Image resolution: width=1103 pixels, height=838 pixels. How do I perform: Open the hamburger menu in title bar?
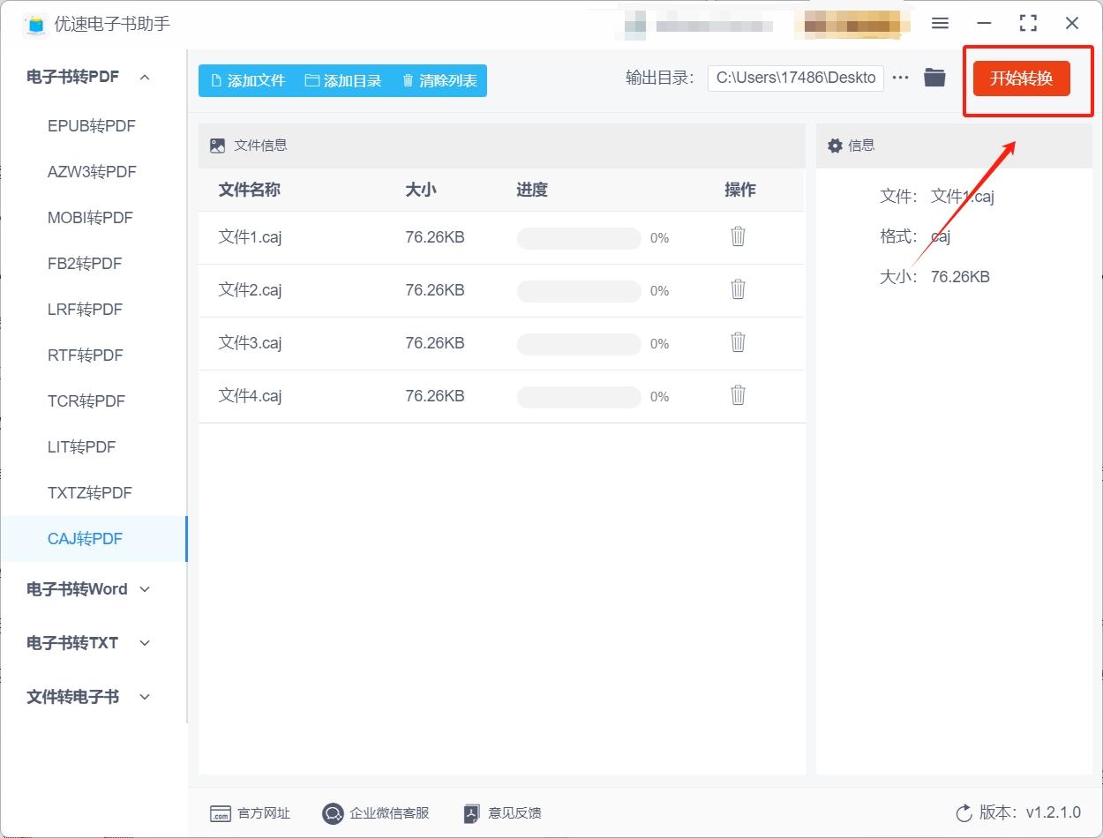point(941,24)
